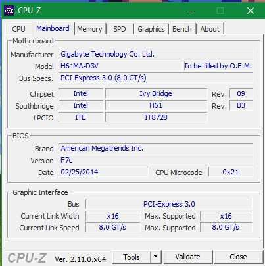Click the Southbridge vendor Intel field
Image resolution: width=265 pixels, height=266 pixels.
(x=81, y=105)
